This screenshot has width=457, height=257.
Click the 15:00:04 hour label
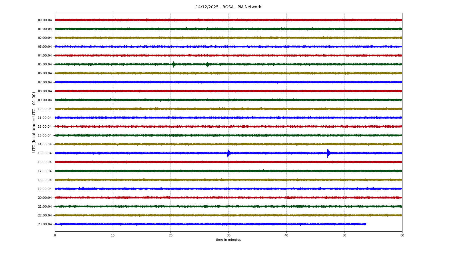pyautogui.click(x=45, y=153)
